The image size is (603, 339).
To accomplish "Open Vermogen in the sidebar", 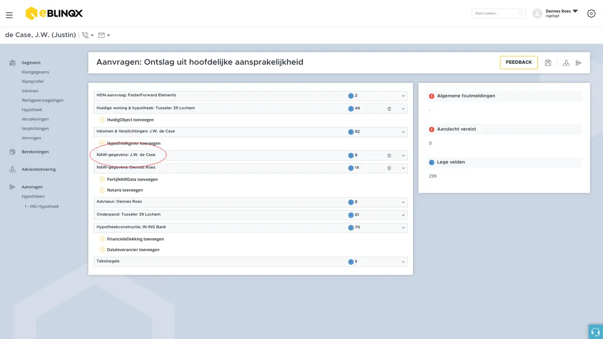I will point(32,138).
